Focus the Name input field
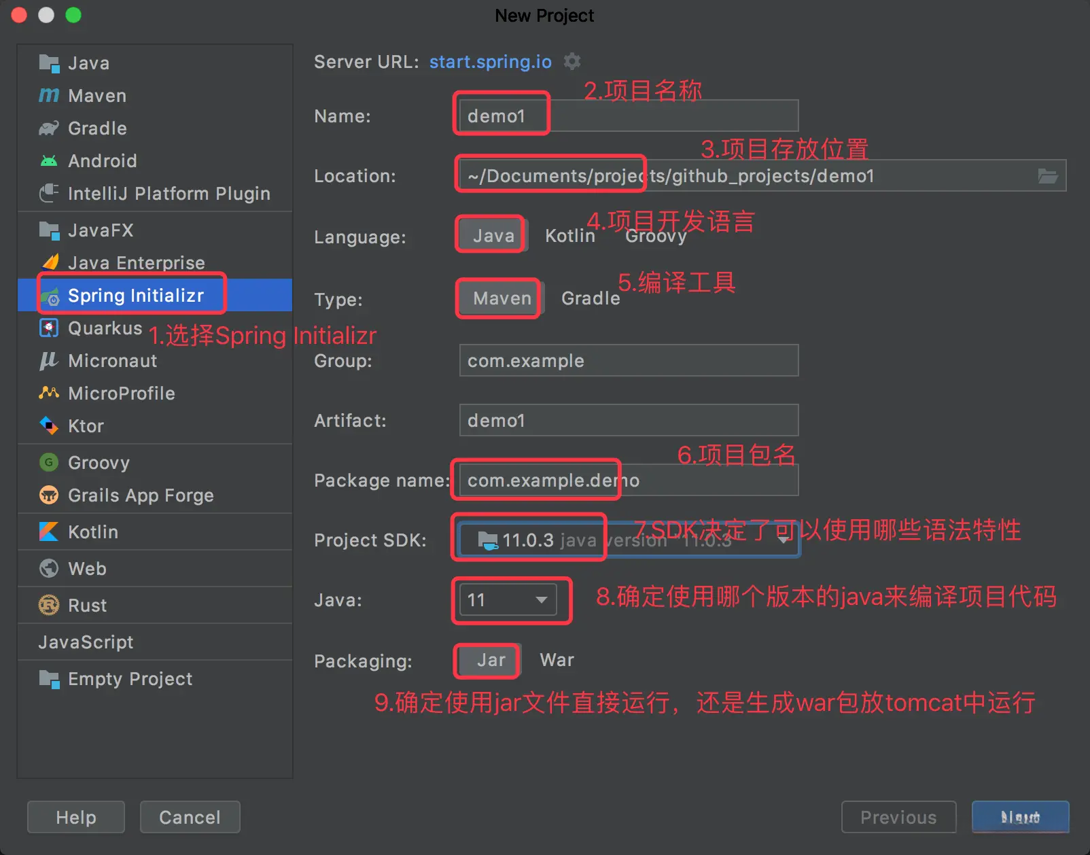 629,116
